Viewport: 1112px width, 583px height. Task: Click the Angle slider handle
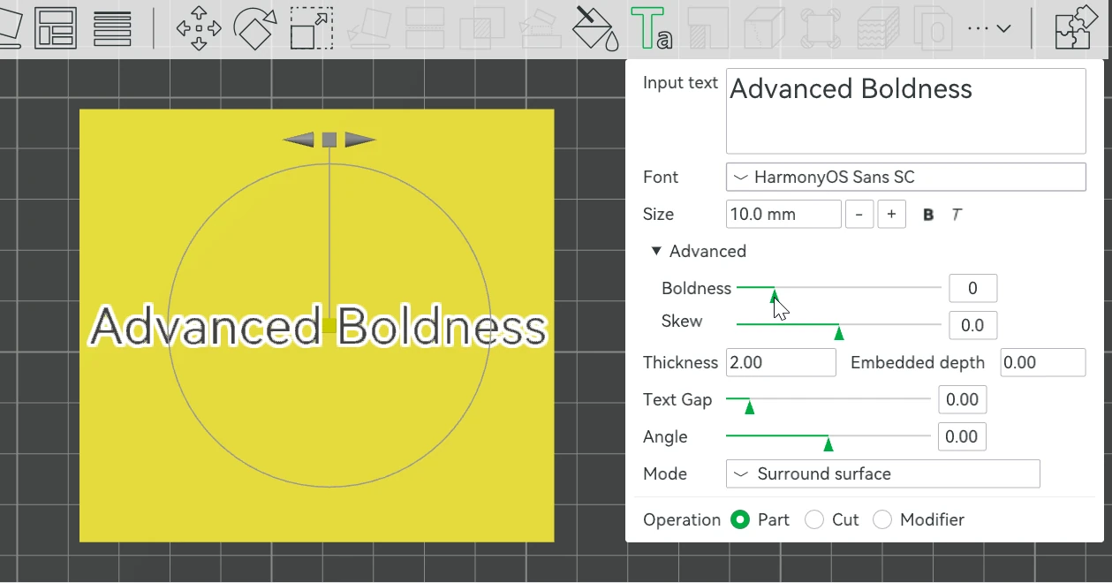tap(828, 443)
